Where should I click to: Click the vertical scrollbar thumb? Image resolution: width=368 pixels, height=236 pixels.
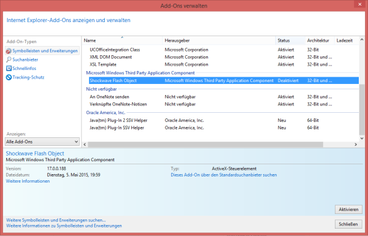(x=362, y=110)
